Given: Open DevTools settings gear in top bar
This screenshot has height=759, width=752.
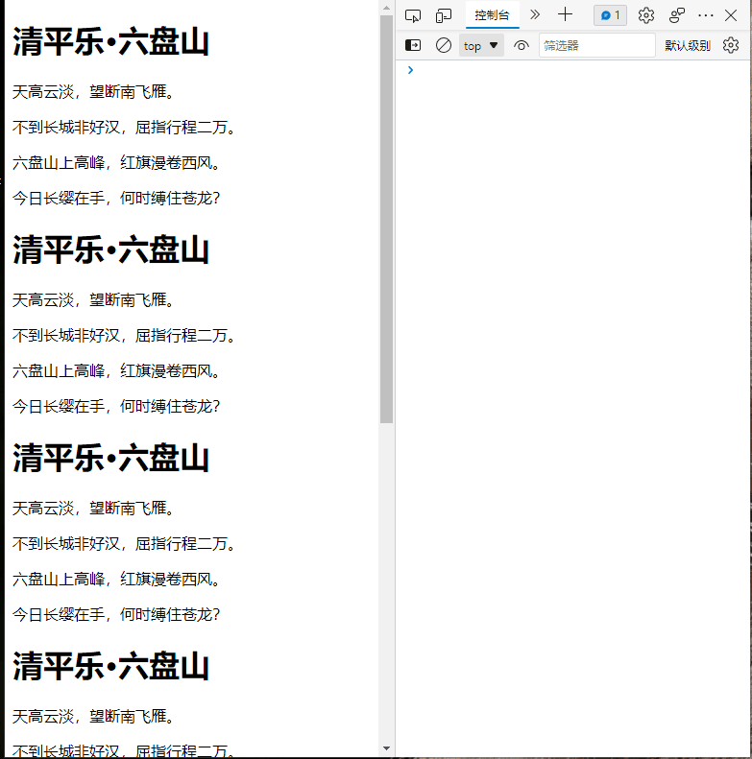Looking at the screenshot, I should click(646, 15).
